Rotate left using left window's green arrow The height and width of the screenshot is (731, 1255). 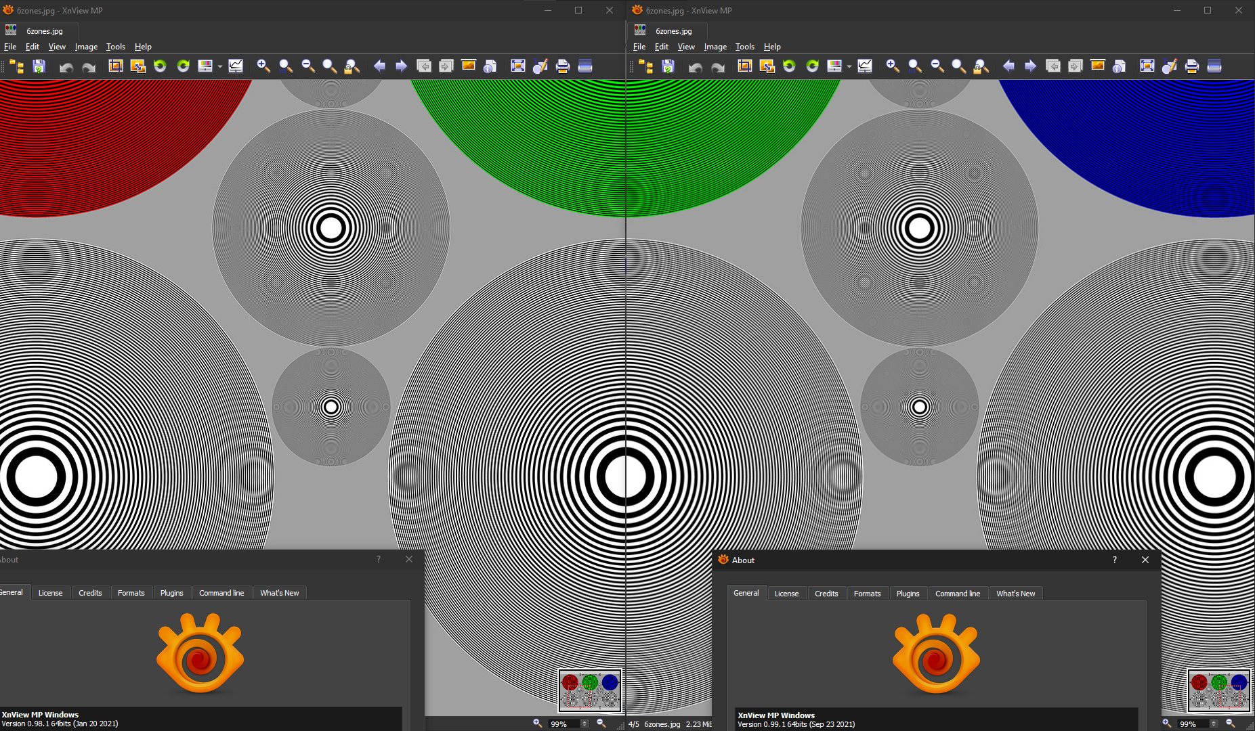point(160,66)
